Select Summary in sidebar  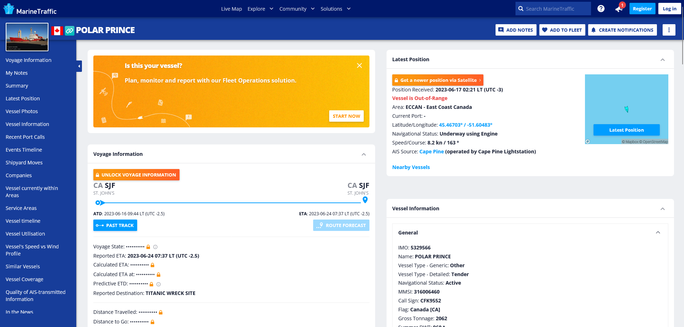tap(17, 86)
